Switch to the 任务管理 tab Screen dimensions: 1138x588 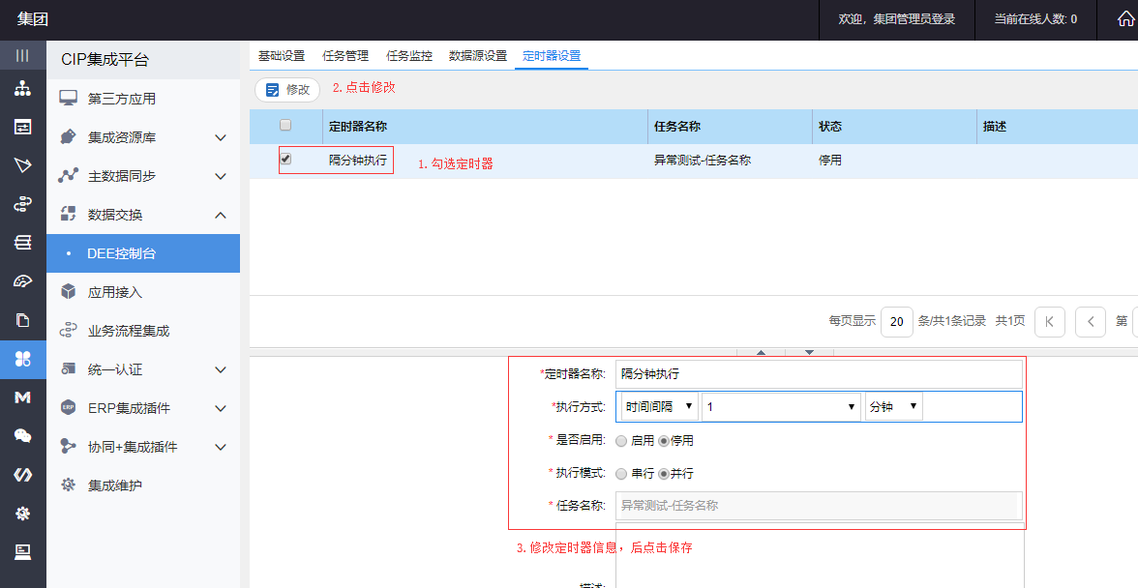[345, 56]
